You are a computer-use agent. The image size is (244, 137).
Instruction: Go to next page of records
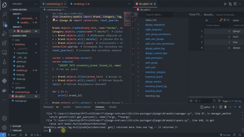pyautogui.click(x=214, y=101)
